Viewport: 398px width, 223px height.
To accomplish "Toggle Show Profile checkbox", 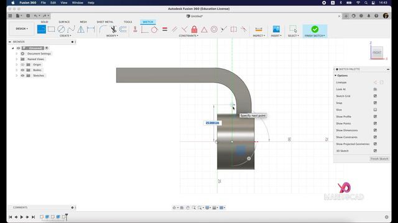I will pos(375,116).
